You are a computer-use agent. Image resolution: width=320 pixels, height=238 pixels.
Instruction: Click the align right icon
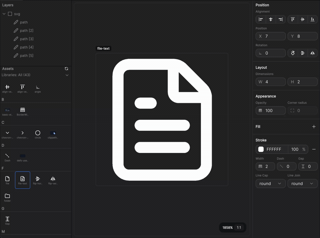point(281,19)
